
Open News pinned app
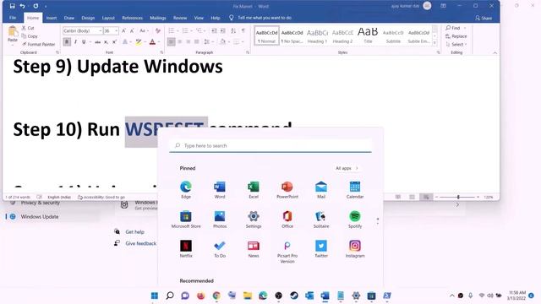coord(254,249)
